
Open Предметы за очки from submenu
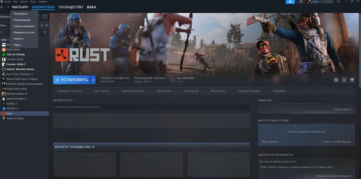[24, 32]
